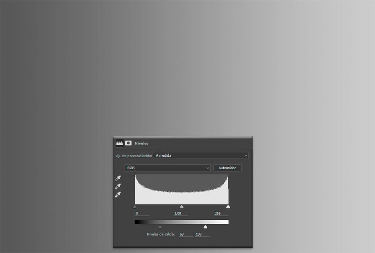Click the Levels histogram adjustment icon

[119, 143]
